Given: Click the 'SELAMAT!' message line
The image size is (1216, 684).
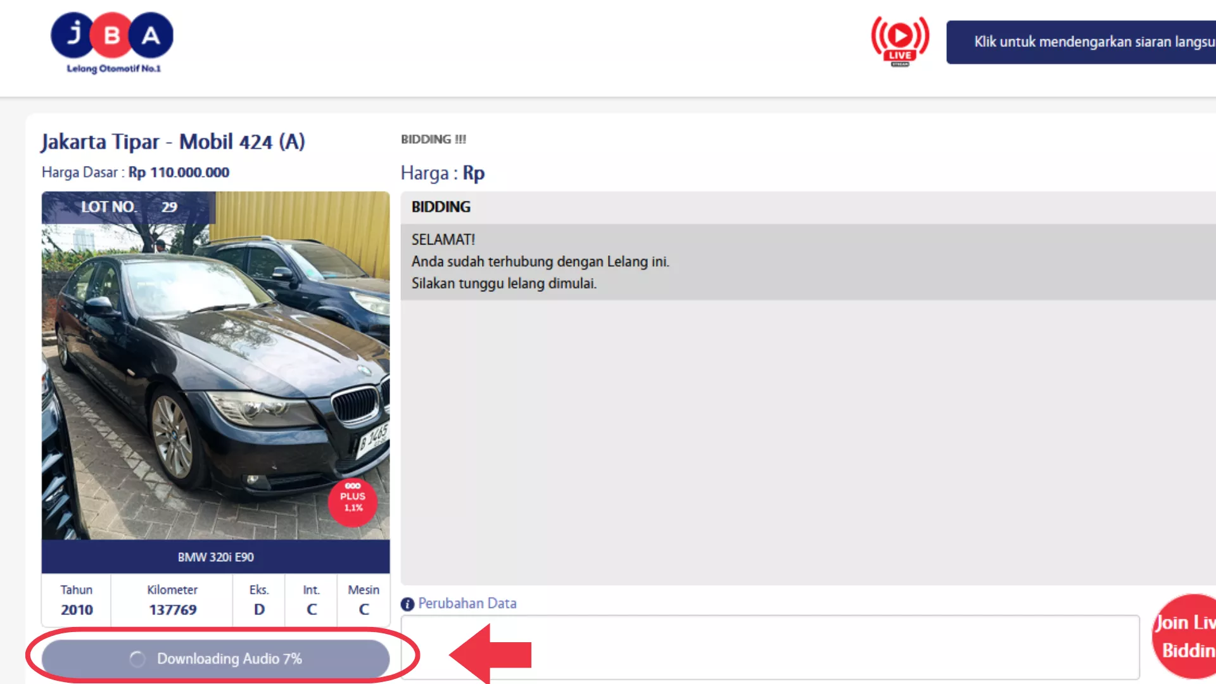Looking at the screenshot, I should pyautogui.click(x=443, y=239).
